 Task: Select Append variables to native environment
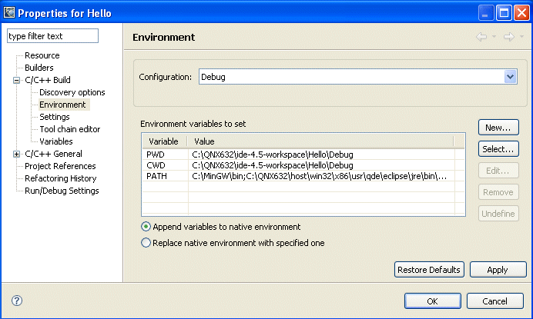click(x=146, y=227)
